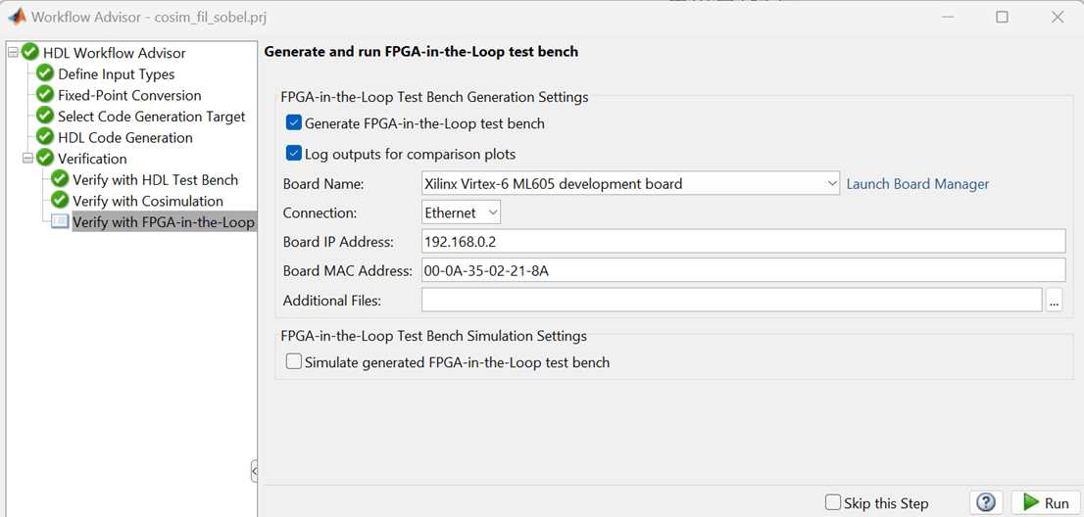The width and height of the screenshot is (1084, 517).
Task: Enable Simulate generated FPGA-in-the-Loop test bench
Action: click(293, 362)
